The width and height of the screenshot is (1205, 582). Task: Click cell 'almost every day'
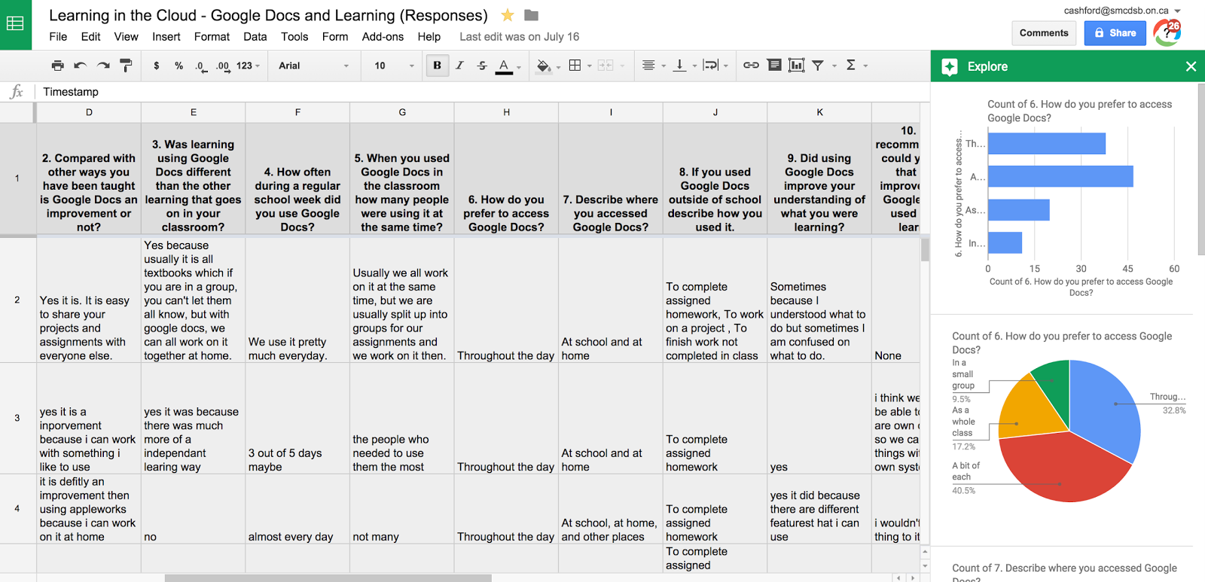(x=297, y=509)
